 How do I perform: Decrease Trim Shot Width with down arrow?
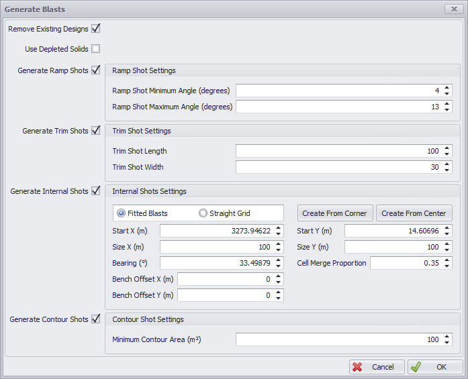coord(447,170)
